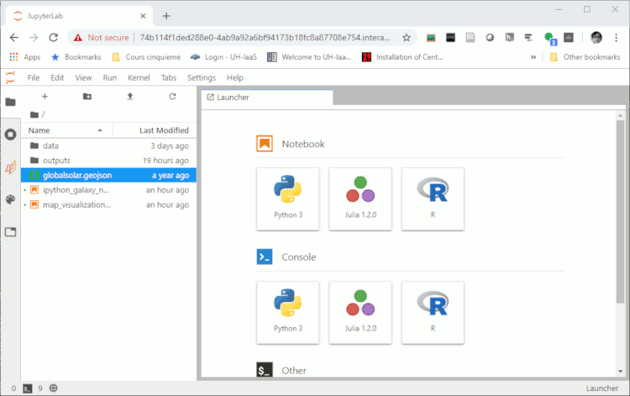Click the Upload Files icon
This screenshot has height=396, width=630.
click(x=129, y=97)
